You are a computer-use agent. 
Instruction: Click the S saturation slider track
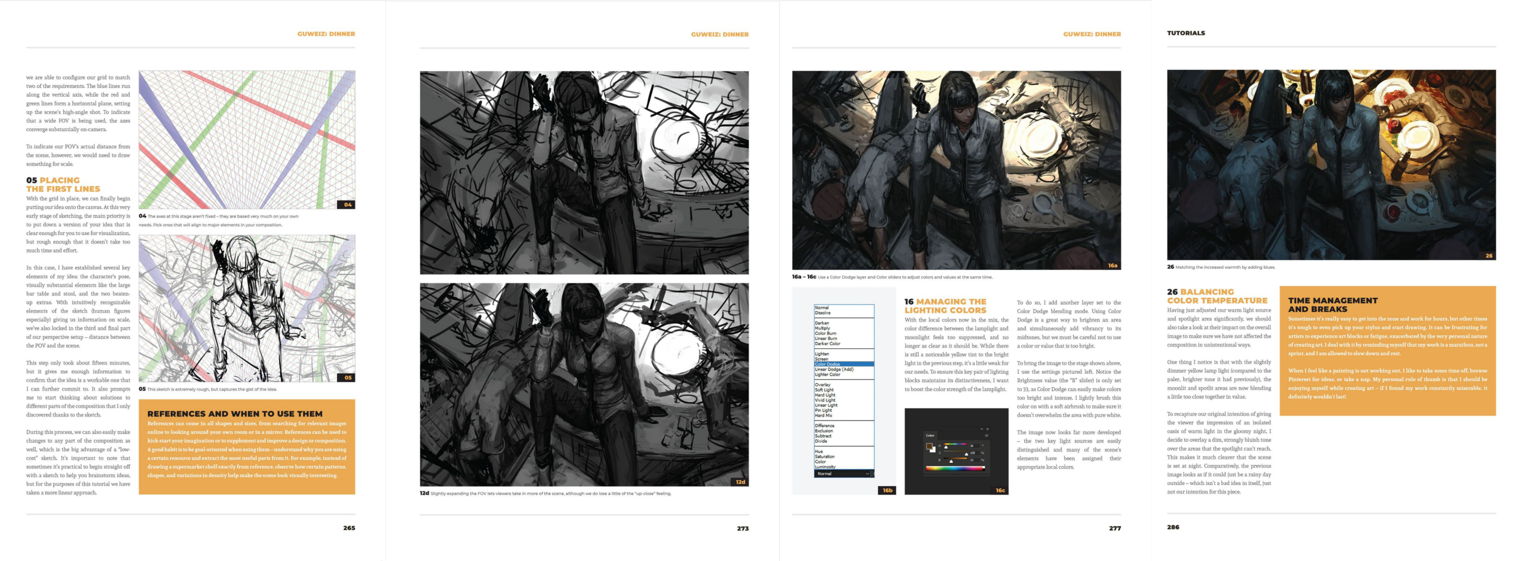(x=955, y=452)
